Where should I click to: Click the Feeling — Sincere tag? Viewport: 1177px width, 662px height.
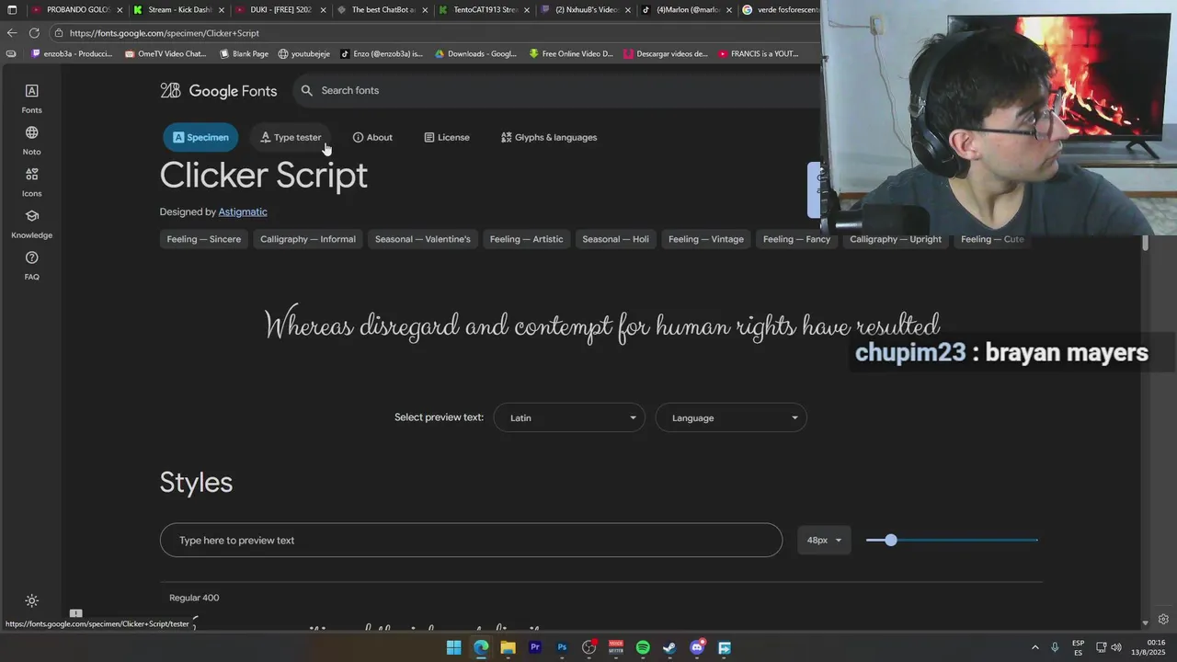pos(204,239)
